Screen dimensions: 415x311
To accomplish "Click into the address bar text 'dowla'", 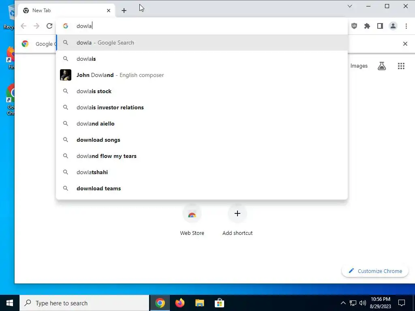I will pos(84,26).
